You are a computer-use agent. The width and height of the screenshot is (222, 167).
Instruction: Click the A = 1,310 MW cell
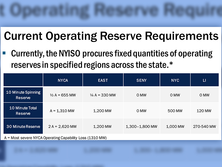tap(63, 111)
